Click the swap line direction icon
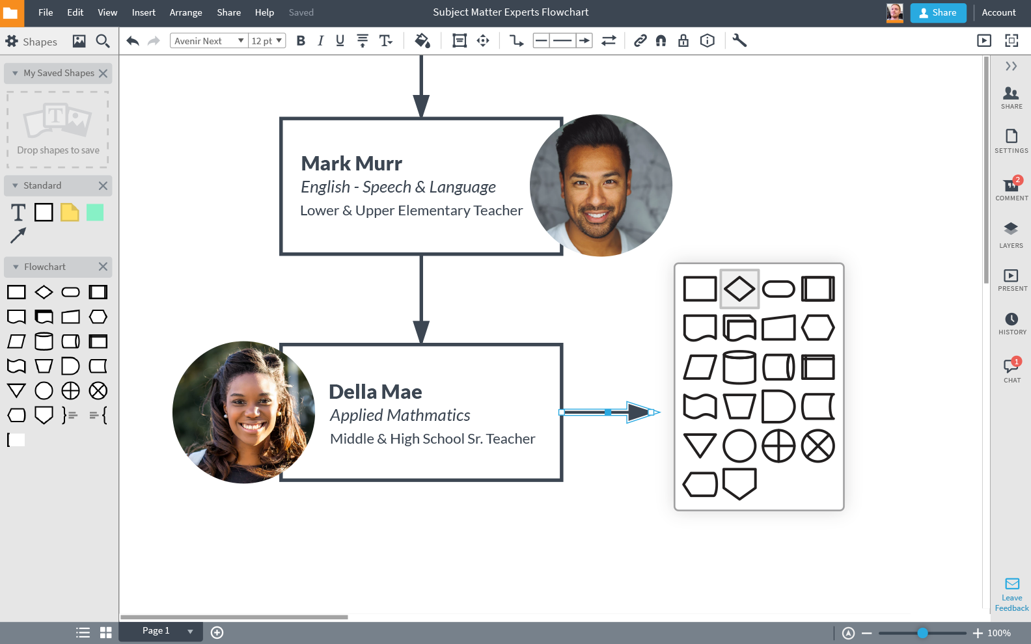 pos(609,41)
